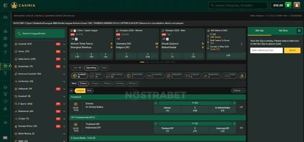Set Next timeframe to 48 Hours
Viewport: 304px width, 142px height.
(x=133, y=83)
